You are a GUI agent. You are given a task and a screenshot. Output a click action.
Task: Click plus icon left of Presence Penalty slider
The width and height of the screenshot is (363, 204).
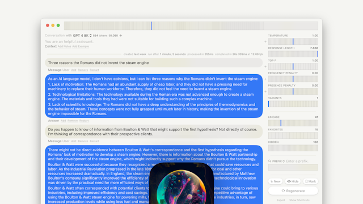pos(265,92)
